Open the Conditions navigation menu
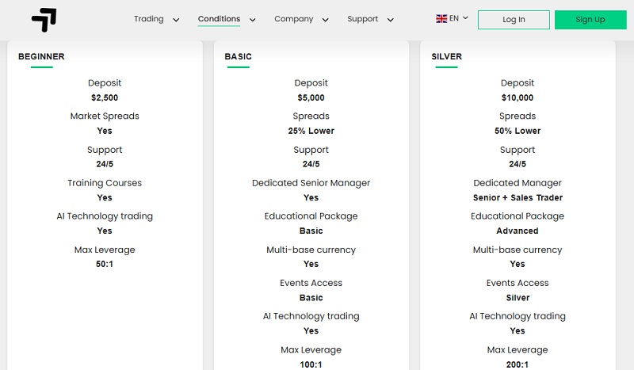This screenshot has height=370, width=634. (x=219, y=19)
